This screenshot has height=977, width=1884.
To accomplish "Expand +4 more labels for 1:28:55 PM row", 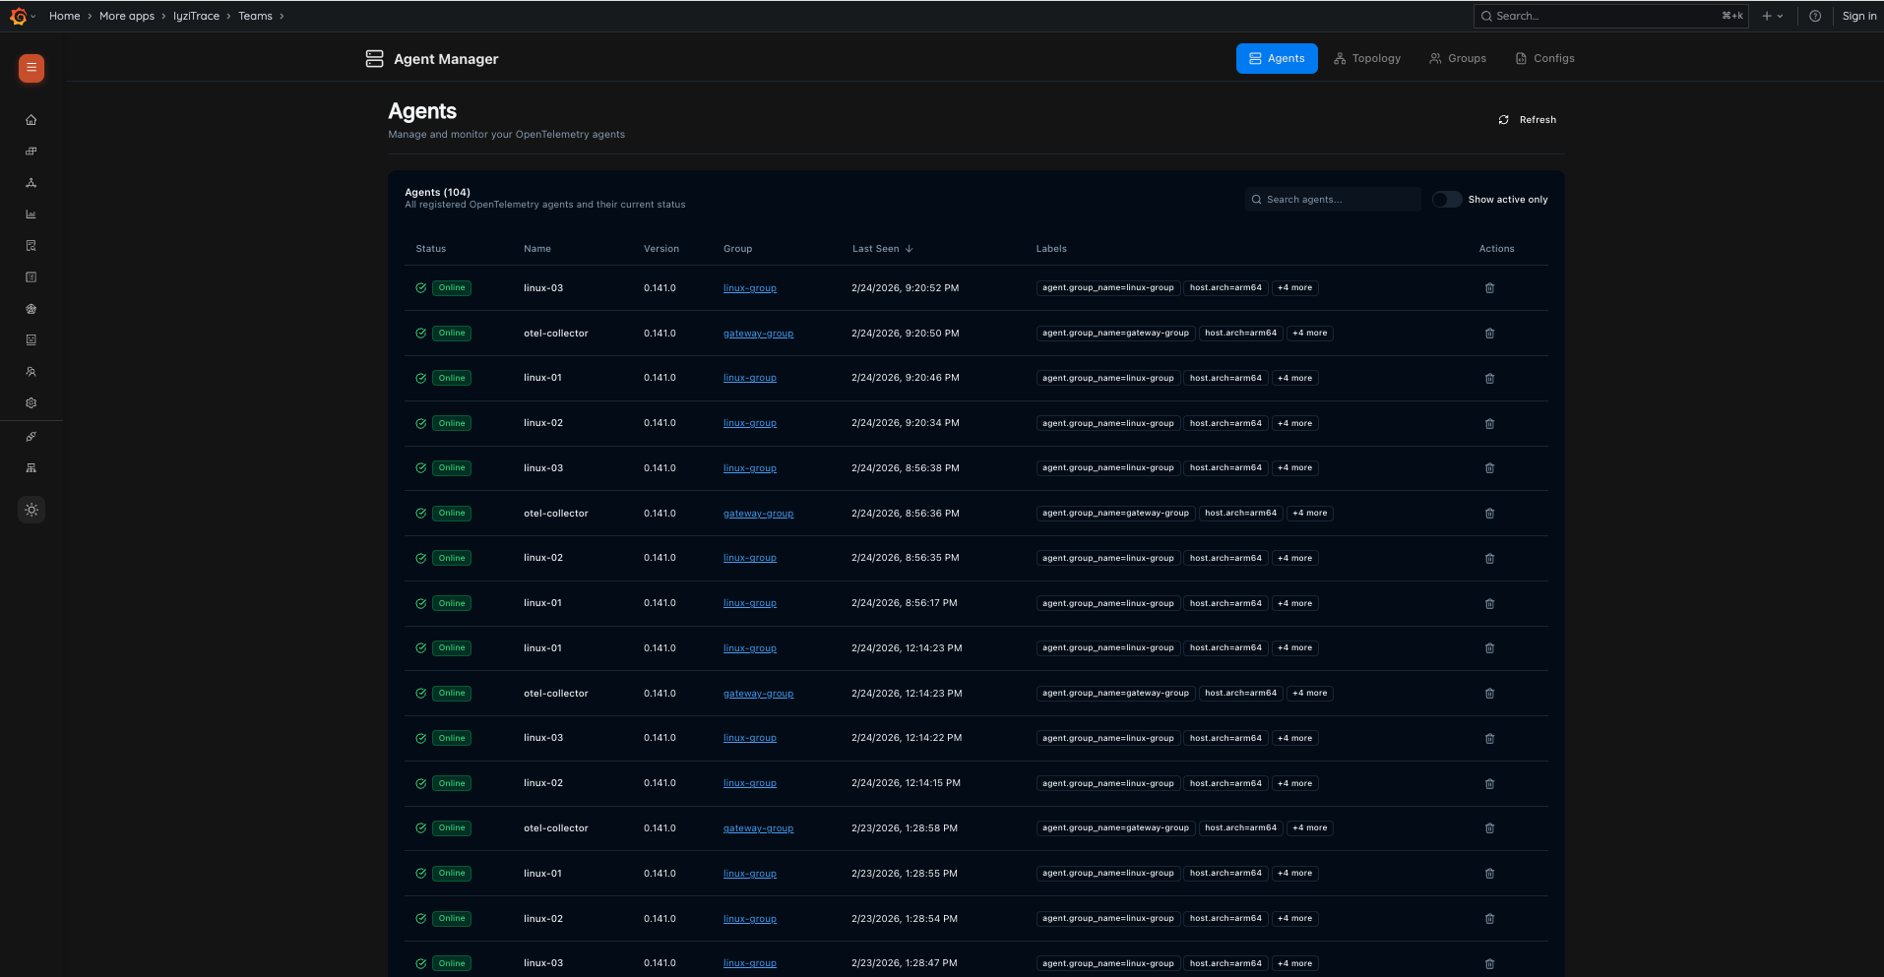I will pos(1294,874).
